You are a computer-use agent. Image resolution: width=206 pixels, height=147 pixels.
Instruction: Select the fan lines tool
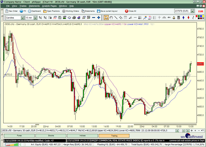[x=140, y=17]
